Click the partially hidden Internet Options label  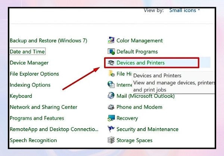click(x=124, y=85)
